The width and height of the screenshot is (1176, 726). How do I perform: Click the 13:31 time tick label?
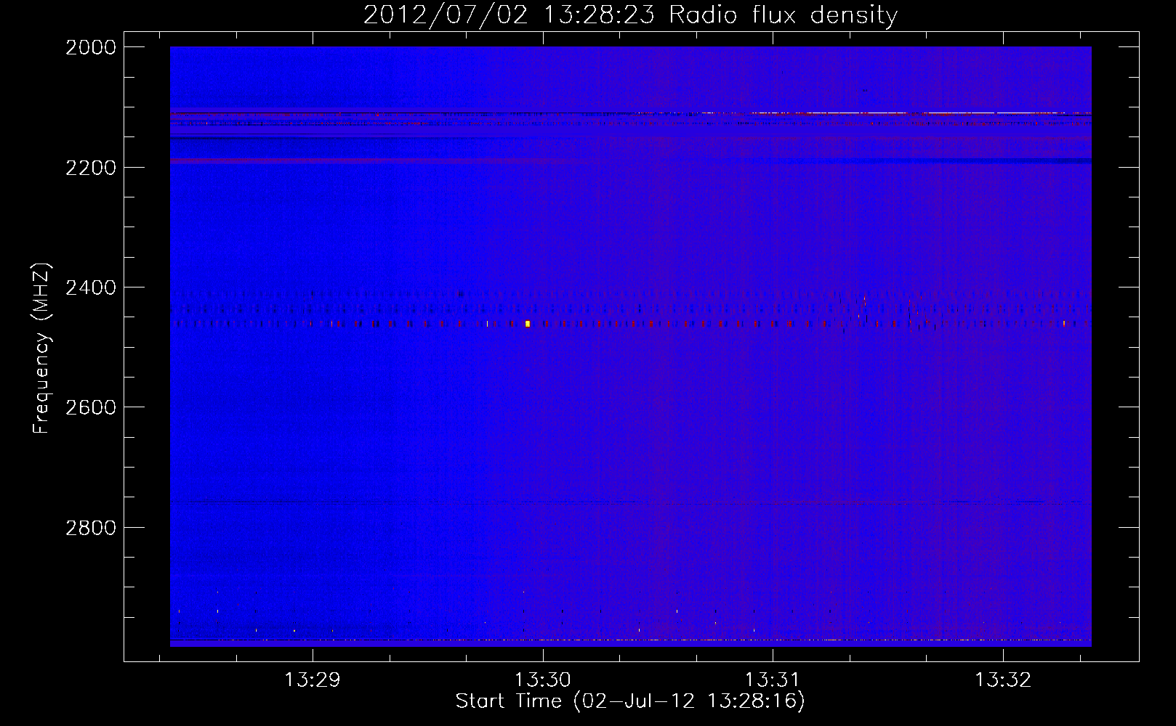pyautogui.click(x=773, y=680)
